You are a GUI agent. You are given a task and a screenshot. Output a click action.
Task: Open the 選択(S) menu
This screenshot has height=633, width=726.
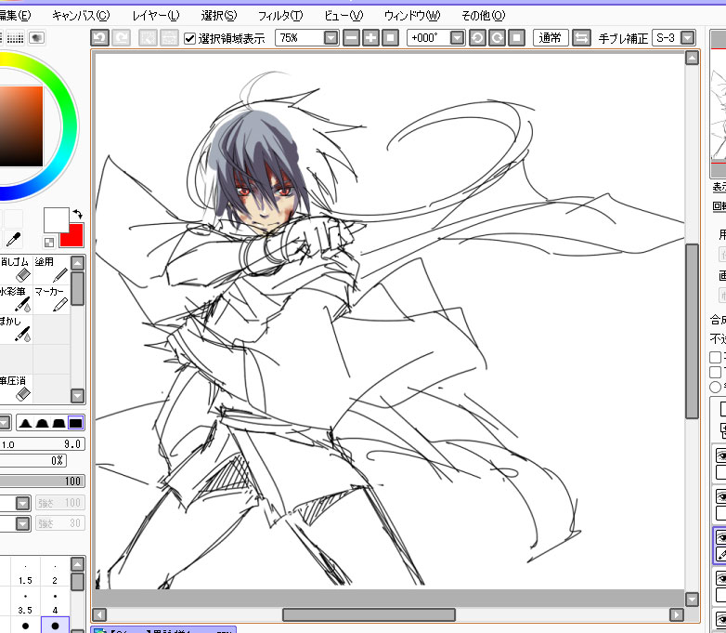[219, 15]
